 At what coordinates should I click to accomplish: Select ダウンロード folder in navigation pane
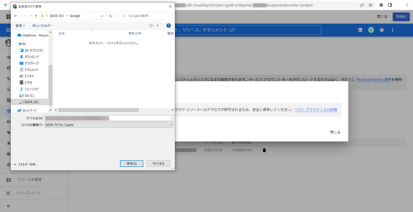coord(31,57)
